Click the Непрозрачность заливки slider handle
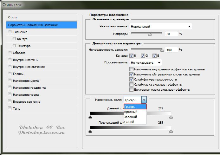The width and height of the screenshot is (220, 155). [x=162, y=50]
